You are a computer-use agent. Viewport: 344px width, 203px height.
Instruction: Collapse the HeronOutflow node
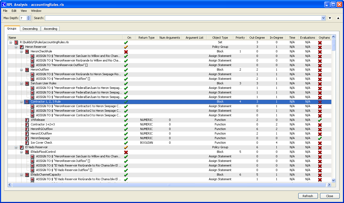tap(22, 70)
